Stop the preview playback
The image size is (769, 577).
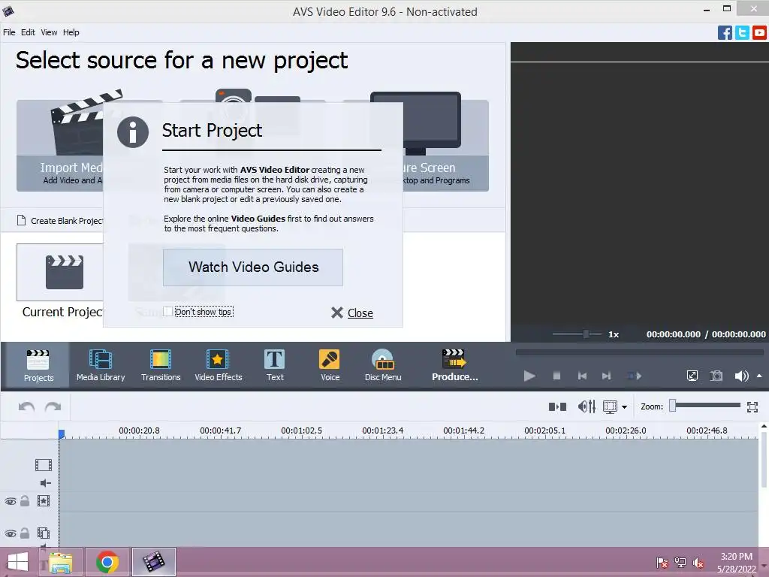click(556, 376)
